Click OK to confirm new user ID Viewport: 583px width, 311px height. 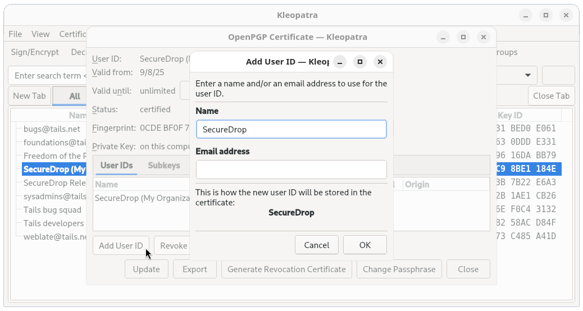pyautogui.click(x=365, y=245)
